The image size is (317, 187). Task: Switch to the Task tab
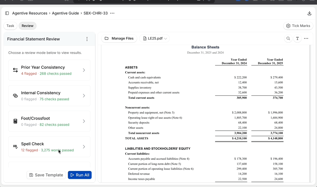click(10, 26)
